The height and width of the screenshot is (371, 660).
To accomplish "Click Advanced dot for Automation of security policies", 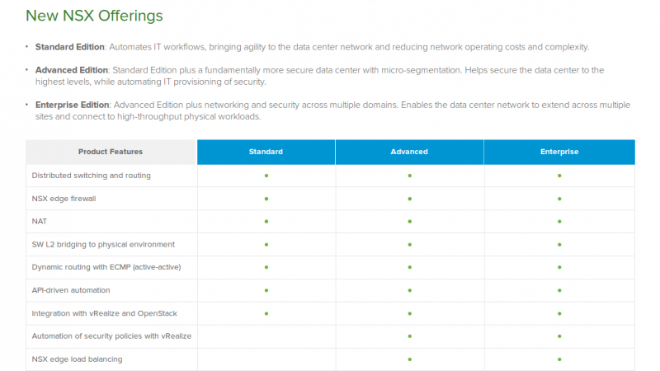I will pyautogui.click(x=409, y=336).
